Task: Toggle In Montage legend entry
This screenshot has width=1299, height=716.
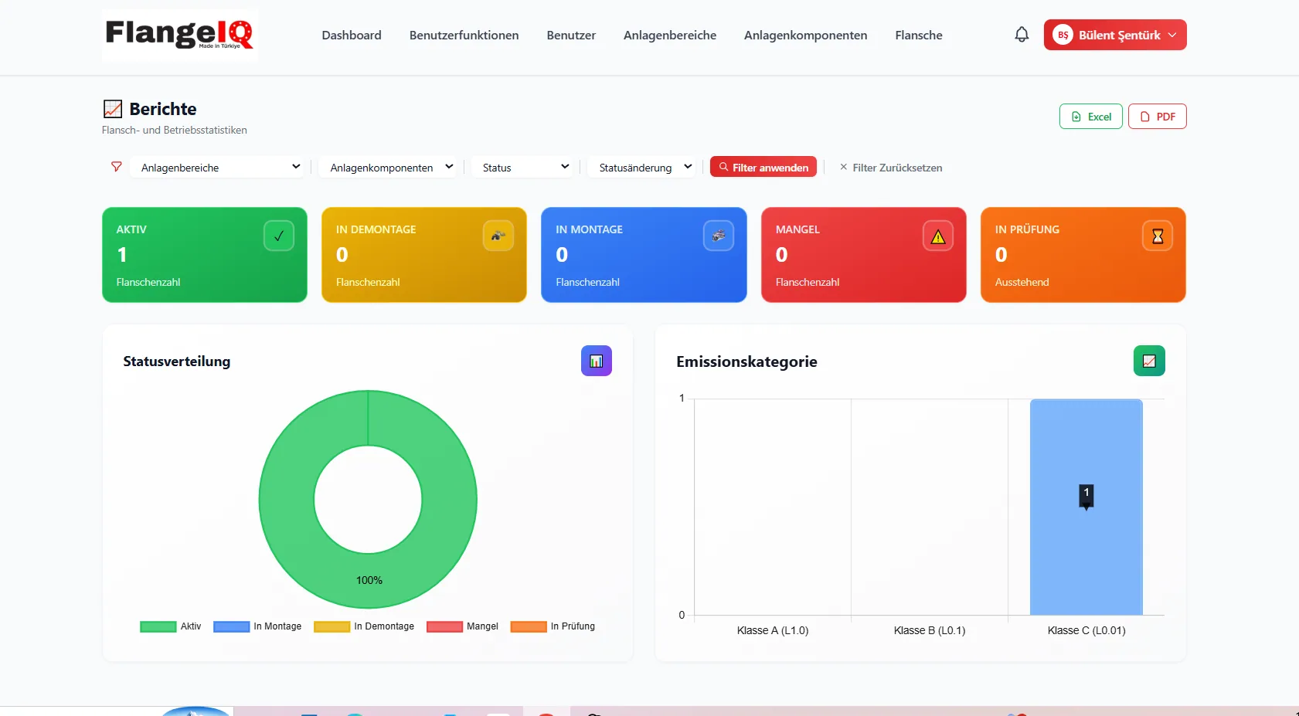Action: click(x=257, y=626)
